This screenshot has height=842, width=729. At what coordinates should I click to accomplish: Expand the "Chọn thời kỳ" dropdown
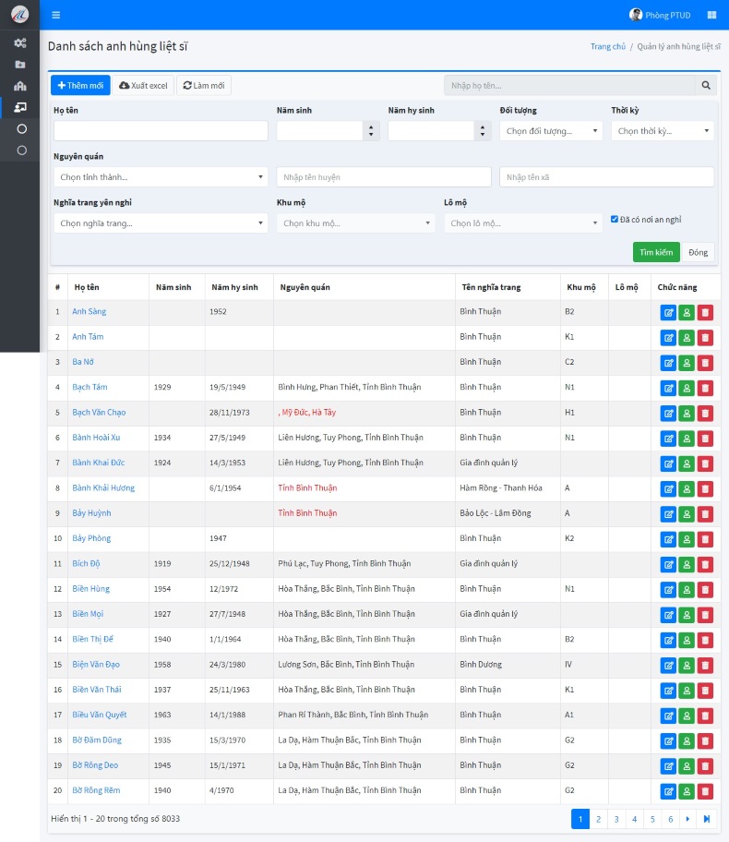point(662,131)
